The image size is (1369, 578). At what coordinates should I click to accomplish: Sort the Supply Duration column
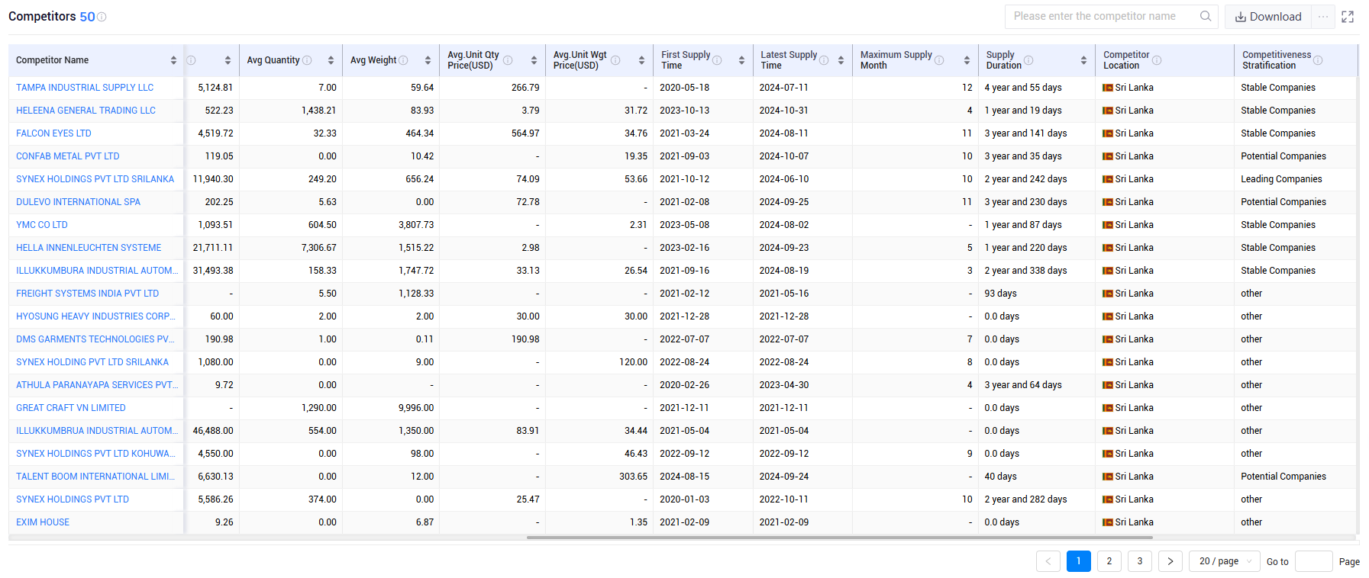(1083, 60)
